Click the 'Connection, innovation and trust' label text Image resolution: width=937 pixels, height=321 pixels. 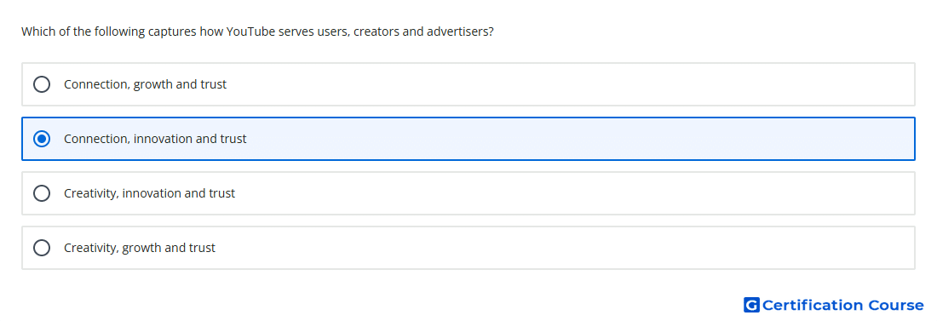pyautogui.click(x=155, y=139)
